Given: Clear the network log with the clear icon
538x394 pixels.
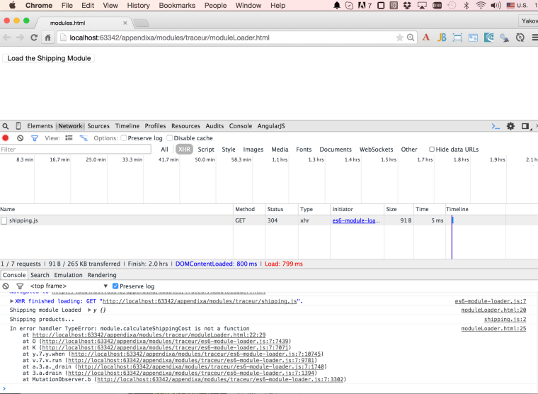Looking at the screenshot, I should point(20,138).
